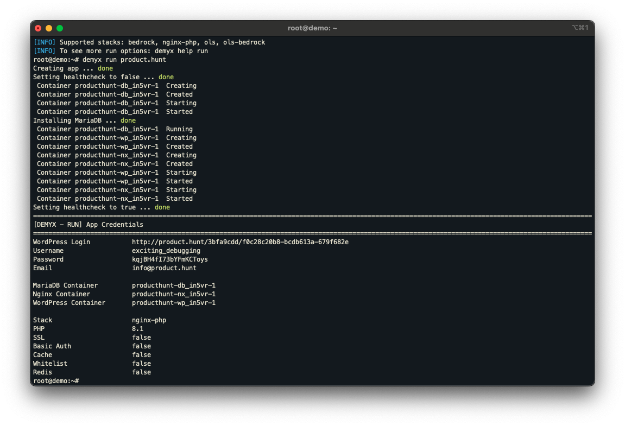The height and width of the screenshot is (426, 625).
Task: Select the Stack value nginx-php
Action: click(149, 320)
